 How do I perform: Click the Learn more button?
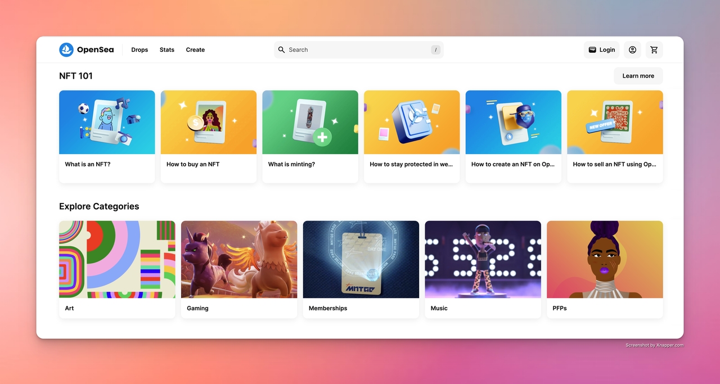(x=638, y=76)
